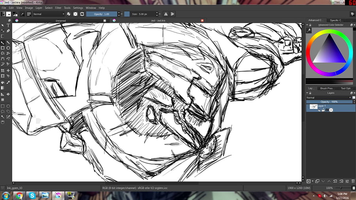This screenshot has height=200, width=356.
Task: Toggle alpha lock on Layer 1
Action: 331,110
